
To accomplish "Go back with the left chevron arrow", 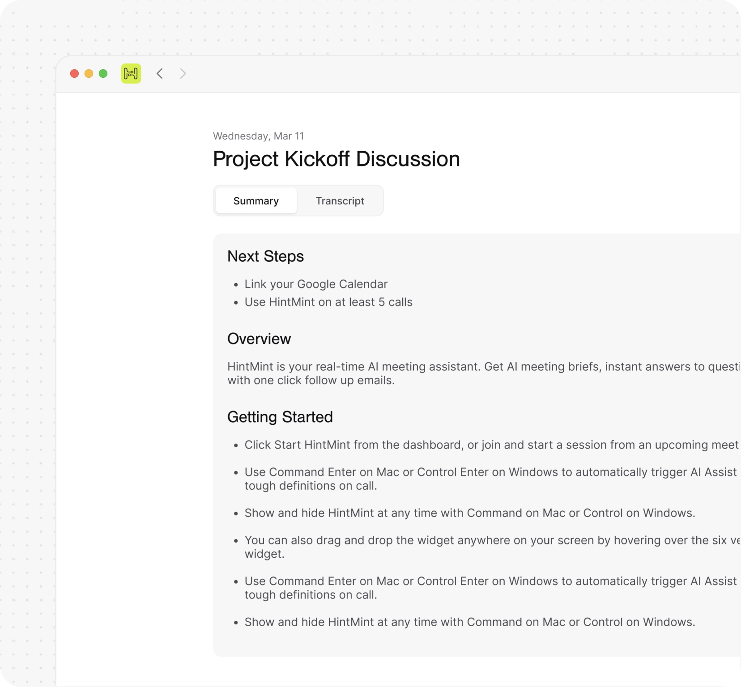I will pyautogui.click(x=160, y=73).
